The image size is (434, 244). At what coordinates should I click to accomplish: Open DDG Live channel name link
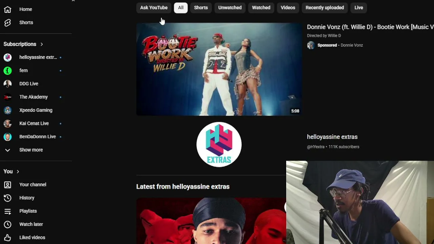tap(29, 84)
